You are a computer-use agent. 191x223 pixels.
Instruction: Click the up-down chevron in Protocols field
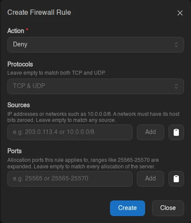pos(176,86)
